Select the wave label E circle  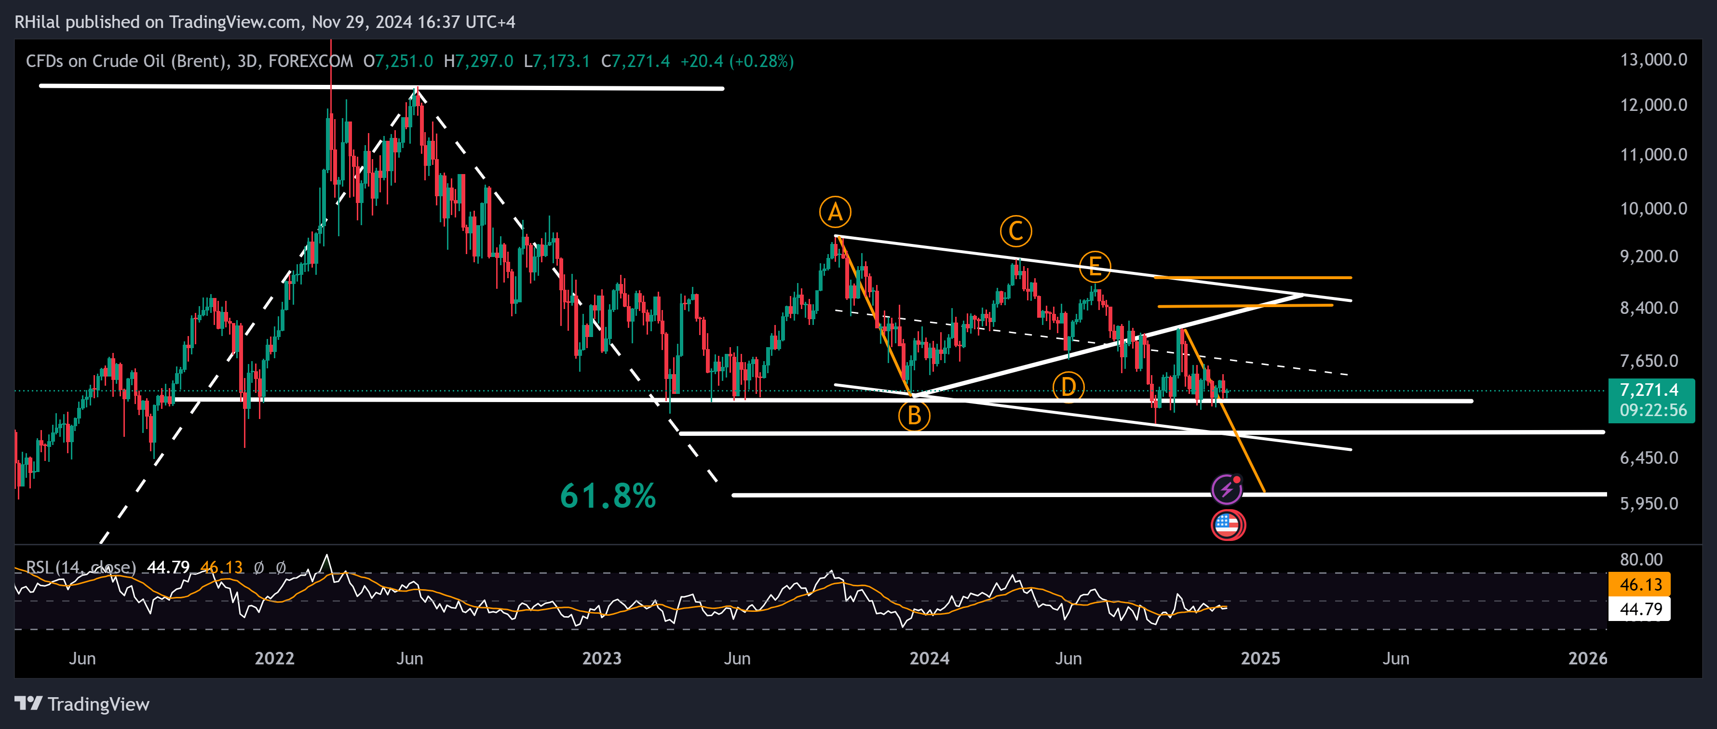(1095, 267)
